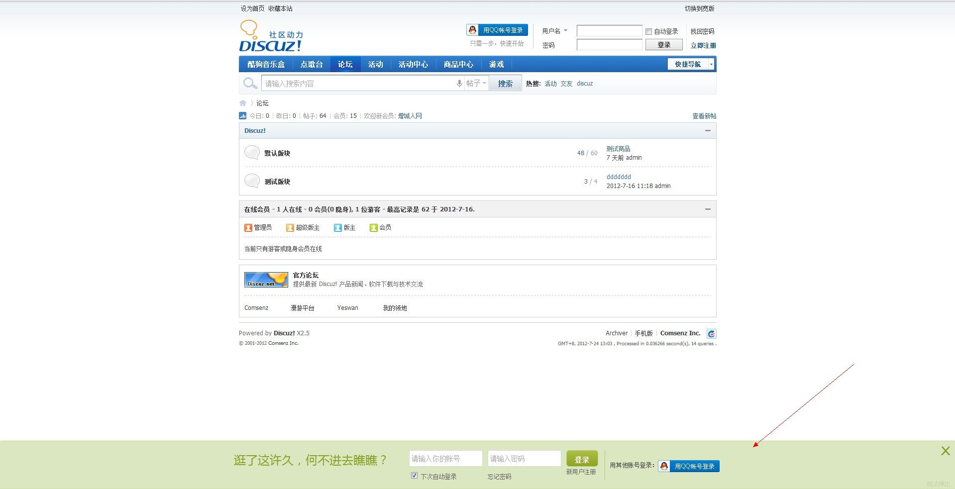Click hot search term 交友
This screenshot has width=955, height=489.
click(566, 84)
